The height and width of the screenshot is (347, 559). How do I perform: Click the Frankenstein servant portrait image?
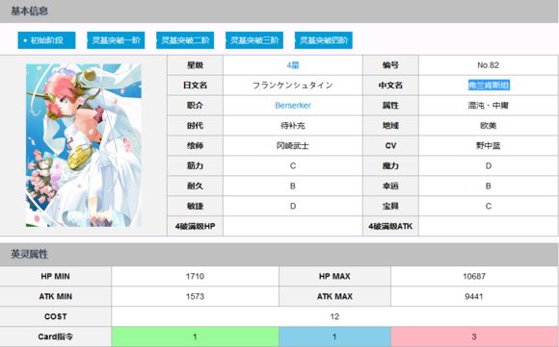(x=84, y=145)
